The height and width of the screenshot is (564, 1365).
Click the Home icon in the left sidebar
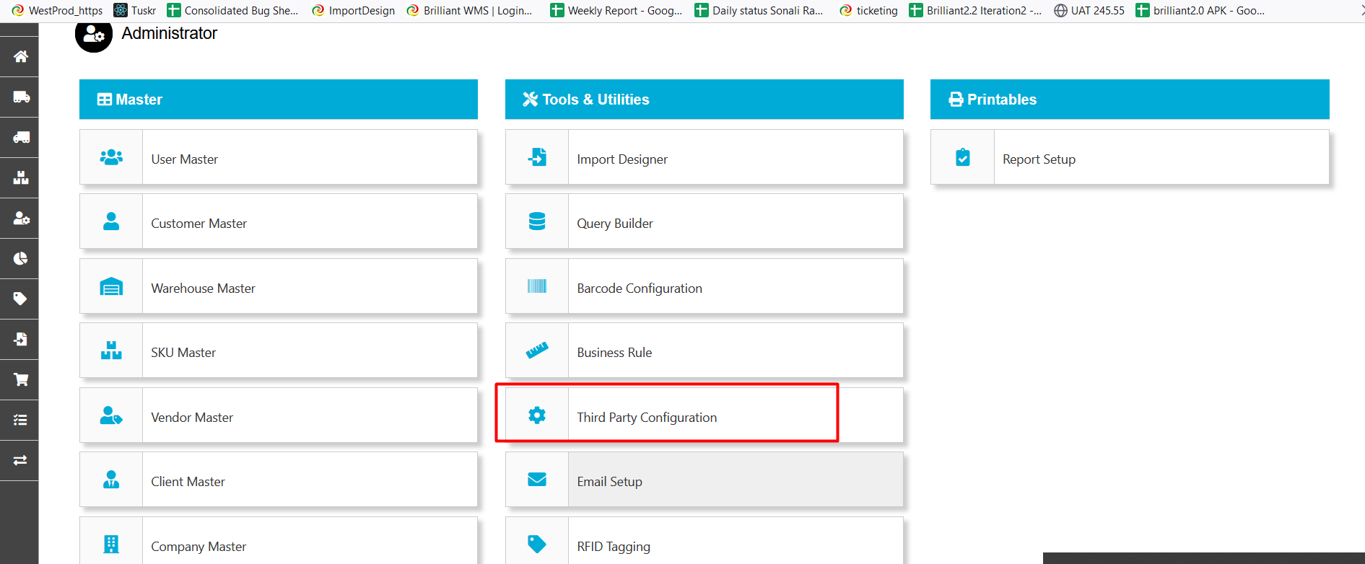[20, 56]
